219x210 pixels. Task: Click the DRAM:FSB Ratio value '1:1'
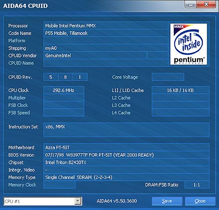(197, 185)
